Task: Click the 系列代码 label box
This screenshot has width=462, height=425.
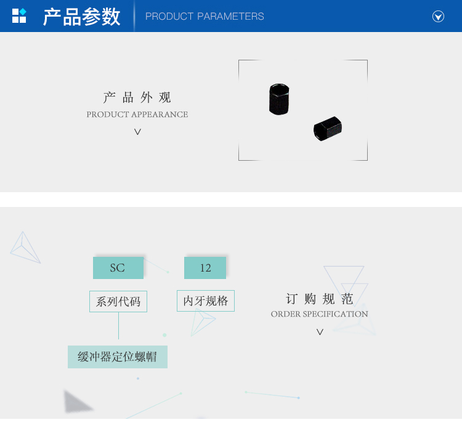Action: coord(118,302)
